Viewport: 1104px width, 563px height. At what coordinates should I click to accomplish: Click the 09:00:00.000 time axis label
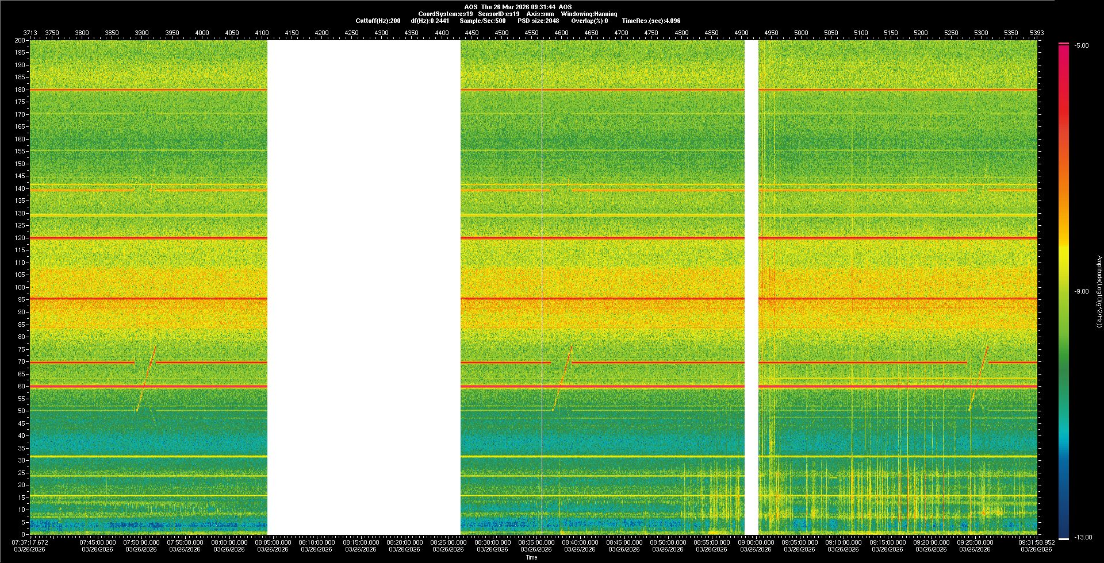click(756, 542)
